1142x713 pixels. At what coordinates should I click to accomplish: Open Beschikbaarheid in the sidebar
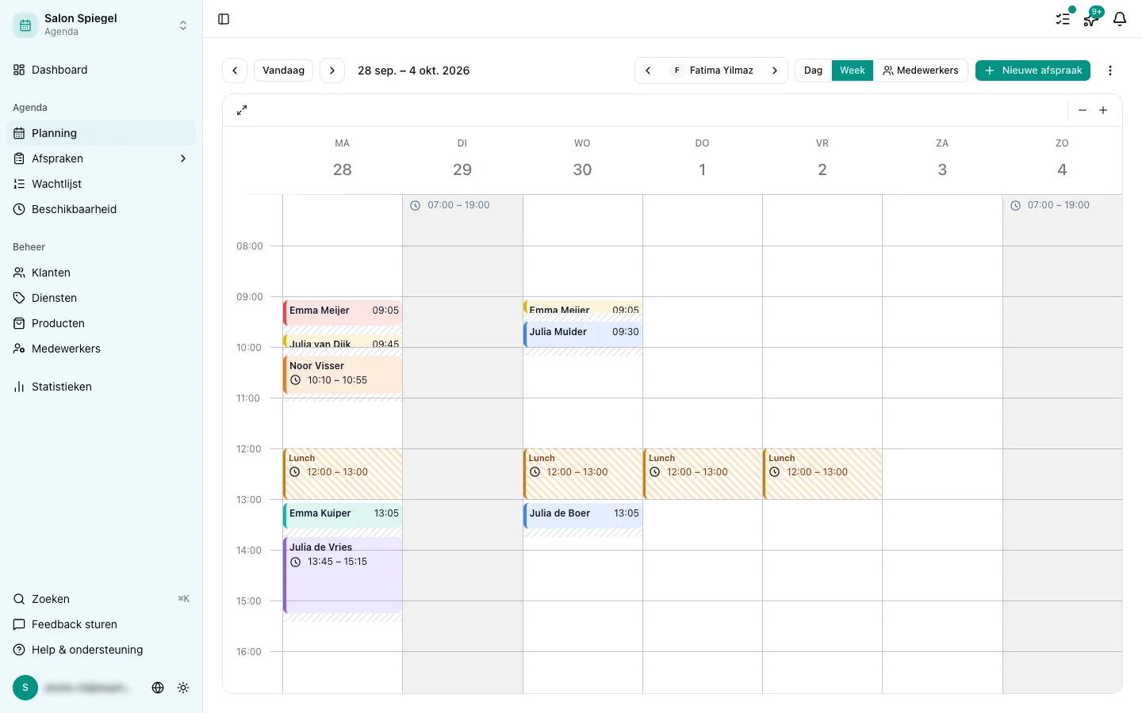[x=101, y=209]
